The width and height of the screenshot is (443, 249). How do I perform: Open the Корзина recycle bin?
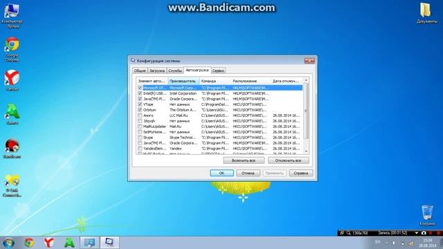(427, 215)
